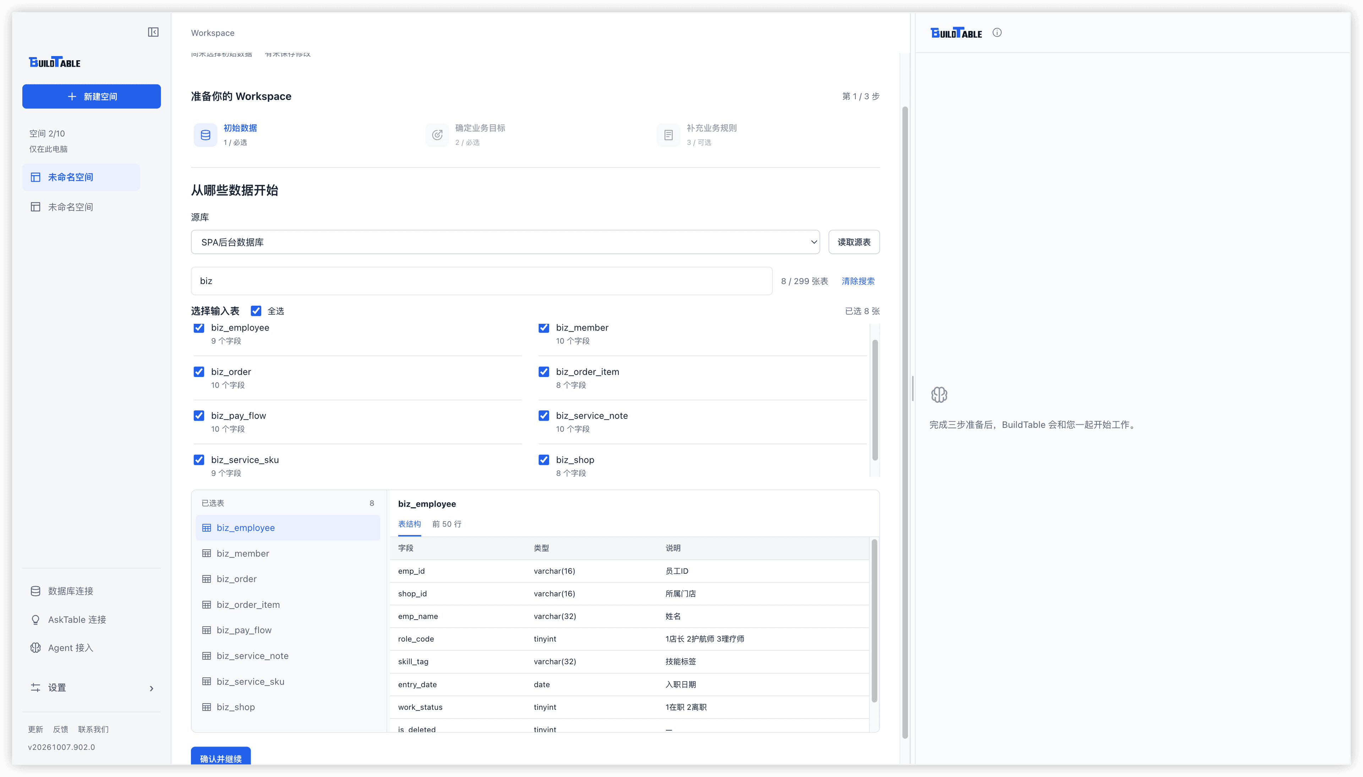Select the highlighted 未命名空间 workspace
The image size is (1363, 777).
tap(81, 177)
